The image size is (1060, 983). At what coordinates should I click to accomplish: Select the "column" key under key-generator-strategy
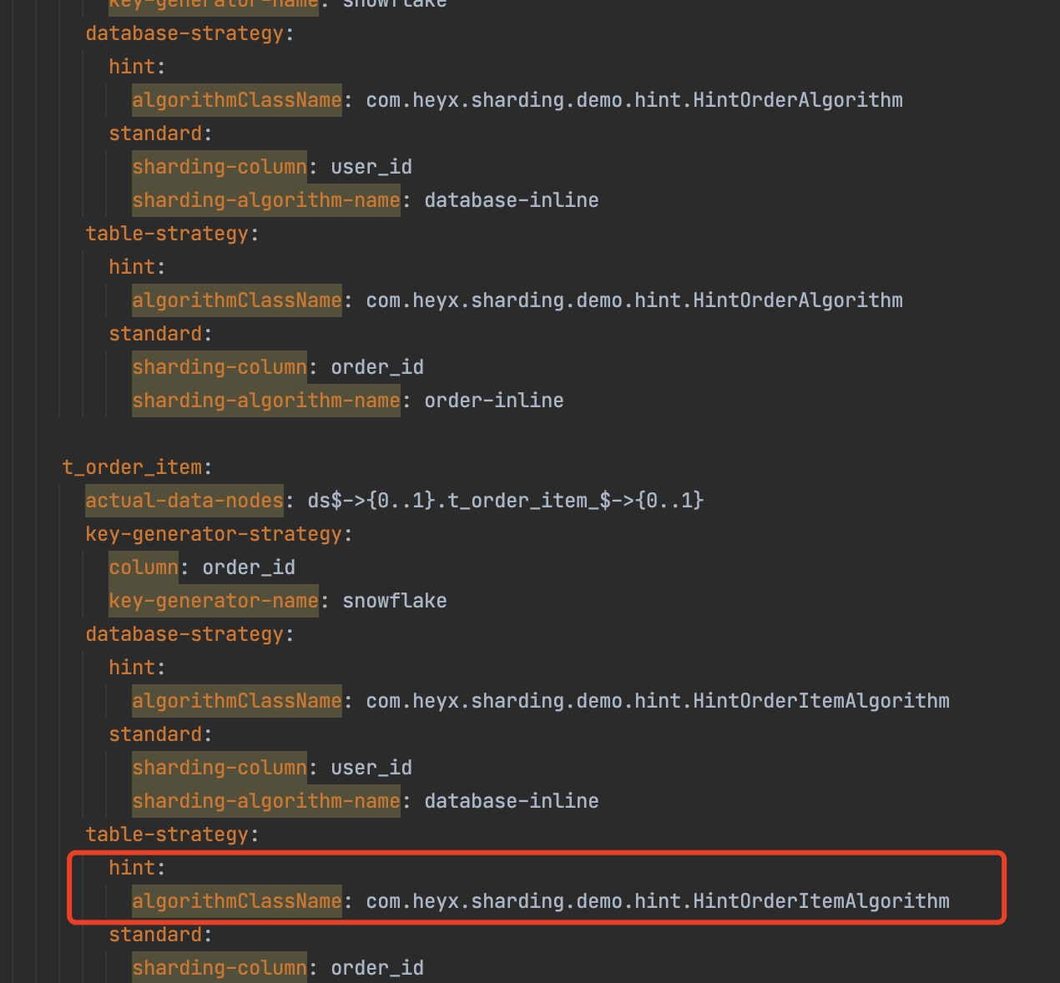click(x=144, y=567)
